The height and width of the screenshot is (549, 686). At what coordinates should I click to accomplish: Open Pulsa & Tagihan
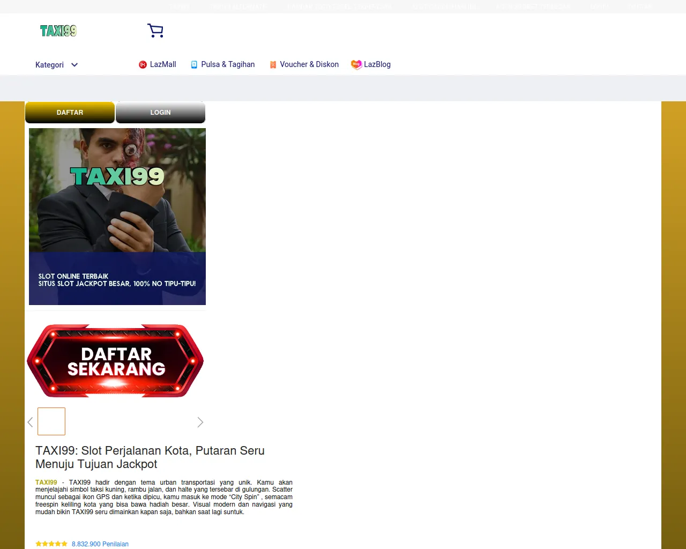click(223, 64)
